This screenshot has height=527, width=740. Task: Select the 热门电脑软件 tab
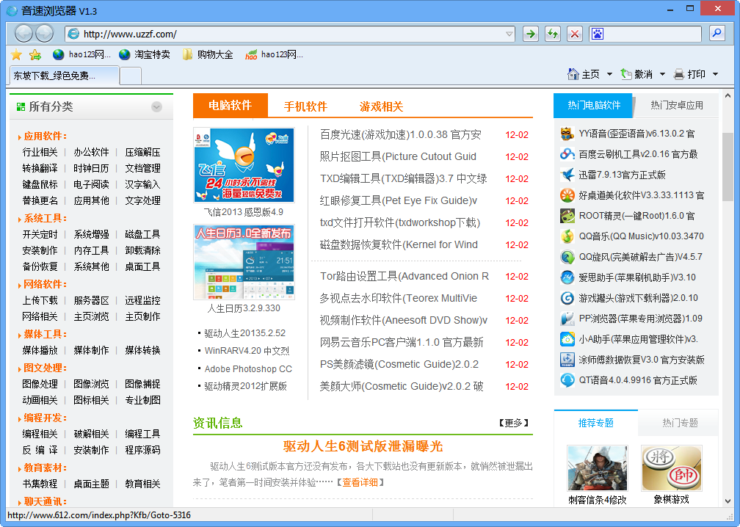pos(593,105)
